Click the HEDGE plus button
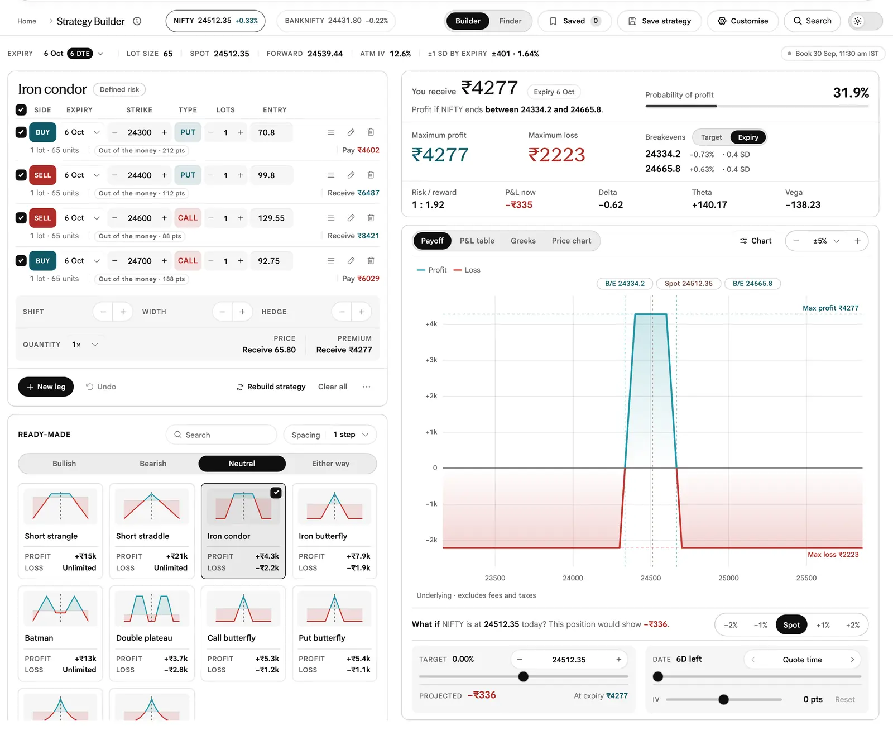Screen dimensions: 893x730 [x=362, y=312]
